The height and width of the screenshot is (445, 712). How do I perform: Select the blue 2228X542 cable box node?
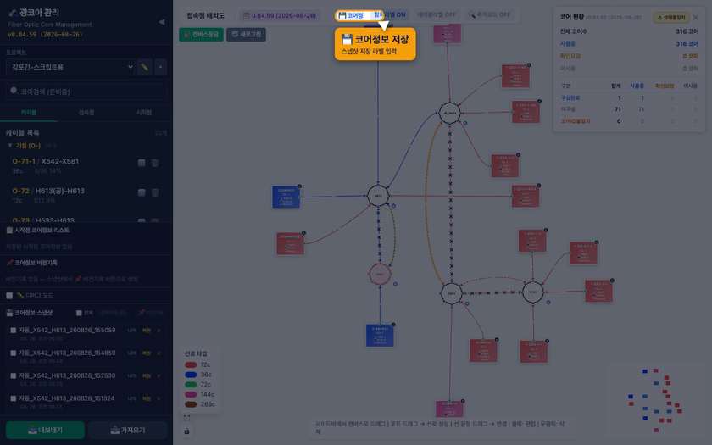[380, 336]
